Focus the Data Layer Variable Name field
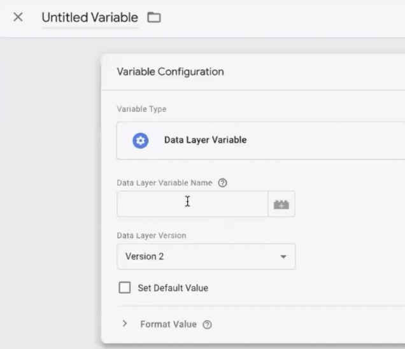405x349 pixels. point(192,204)
